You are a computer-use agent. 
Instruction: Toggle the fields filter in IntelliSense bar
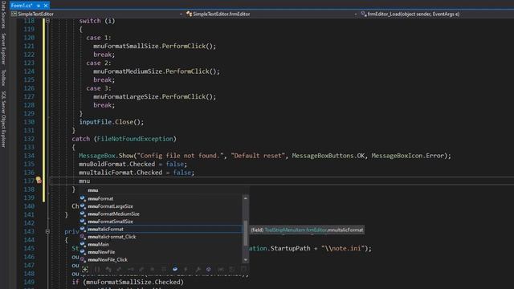[x=175, y=269]
